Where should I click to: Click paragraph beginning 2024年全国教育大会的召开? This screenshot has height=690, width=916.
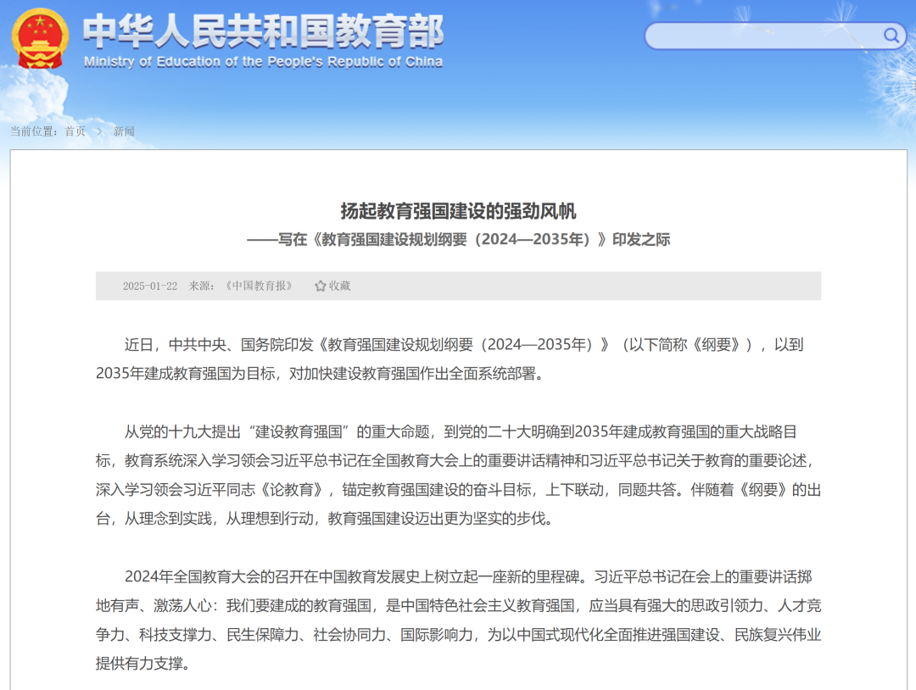tap(459, 620)
